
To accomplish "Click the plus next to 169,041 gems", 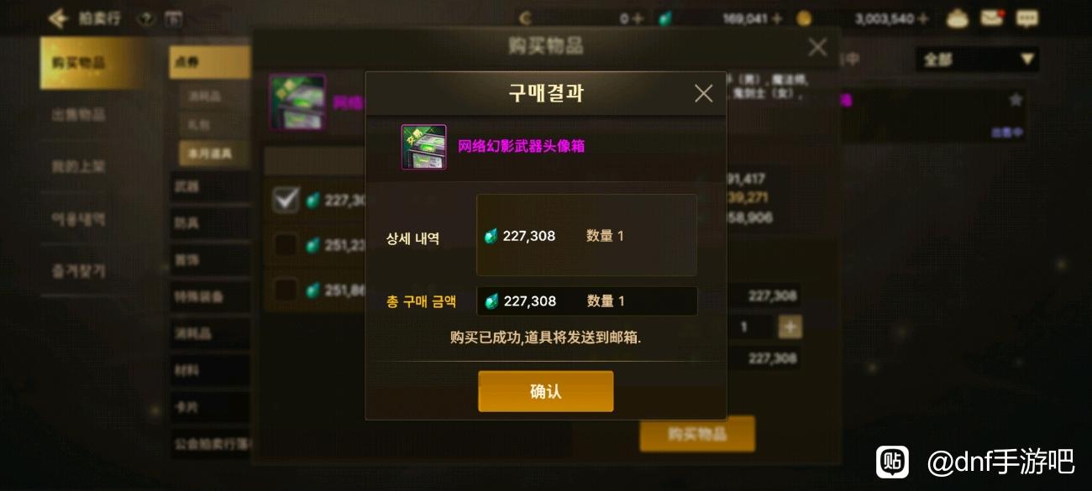I will (x=777, y=18).
